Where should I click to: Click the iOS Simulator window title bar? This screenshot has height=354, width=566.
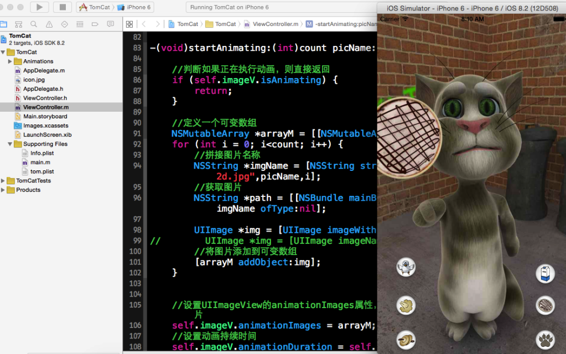point(472,8)
